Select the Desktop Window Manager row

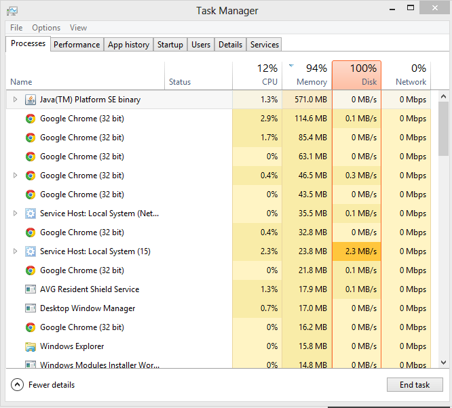pos(219,308)
